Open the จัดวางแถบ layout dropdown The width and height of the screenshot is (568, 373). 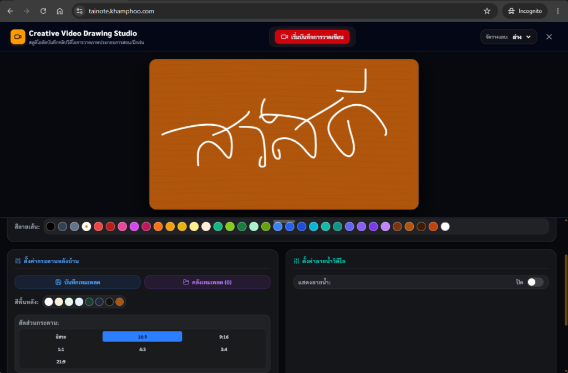pos(509,37)
